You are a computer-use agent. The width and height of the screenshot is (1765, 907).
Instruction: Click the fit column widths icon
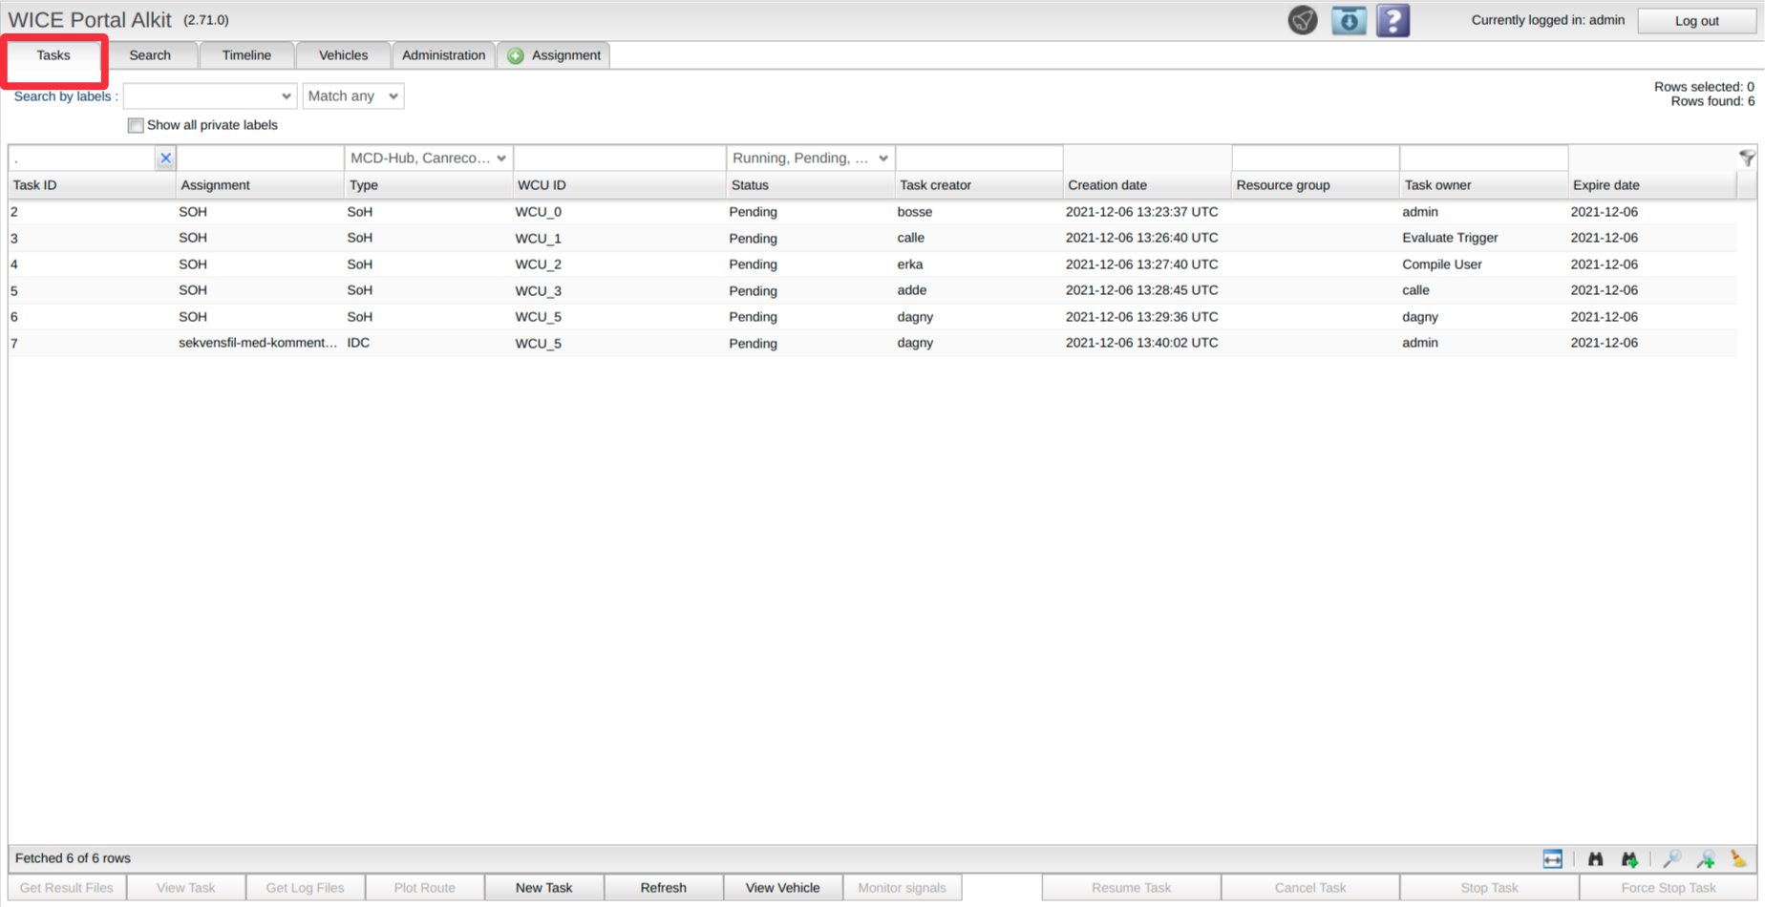tap(1552, 859)
